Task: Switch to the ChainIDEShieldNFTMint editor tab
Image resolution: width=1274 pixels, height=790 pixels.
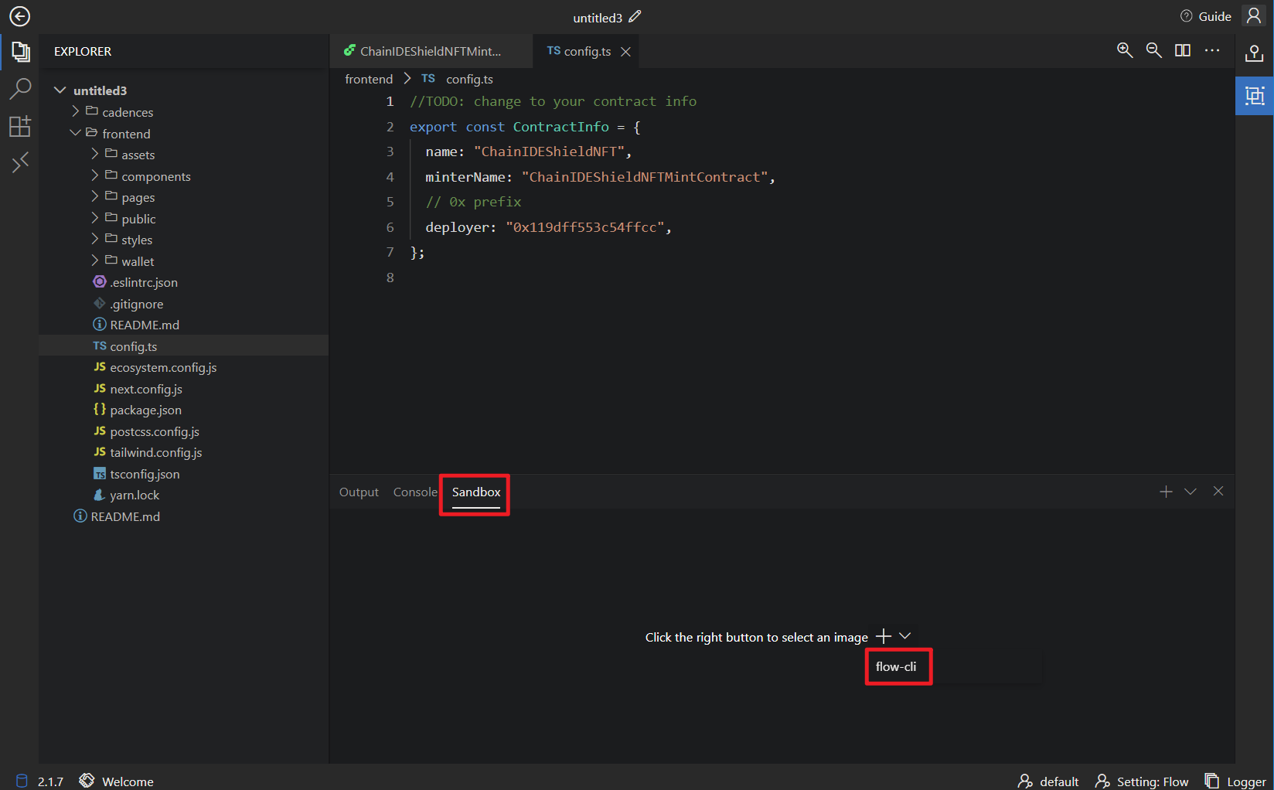Action: coord(430,51)
